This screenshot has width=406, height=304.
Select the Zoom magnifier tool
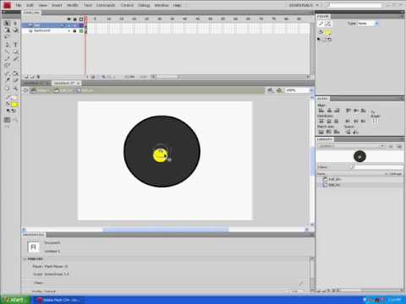coord(15,89)
